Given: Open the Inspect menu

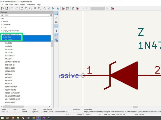Looking at the screenshot, I should coord(23,5).
